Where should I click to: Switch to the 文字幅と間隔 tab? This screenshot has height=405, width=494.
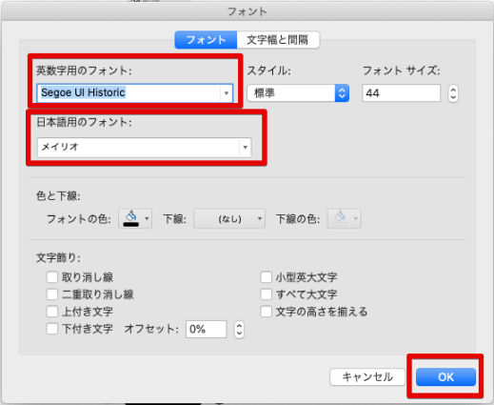point(278,40)
